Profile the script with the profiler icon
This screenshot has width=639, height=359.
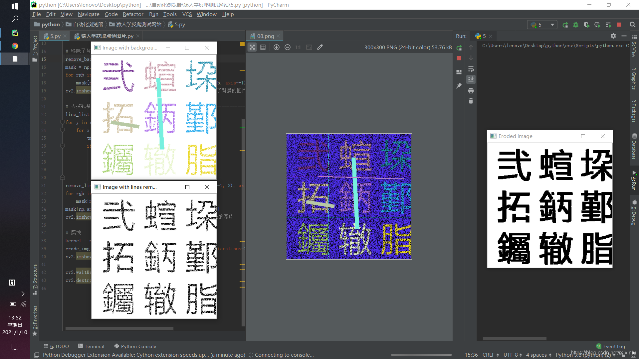[x=598, y=25]
